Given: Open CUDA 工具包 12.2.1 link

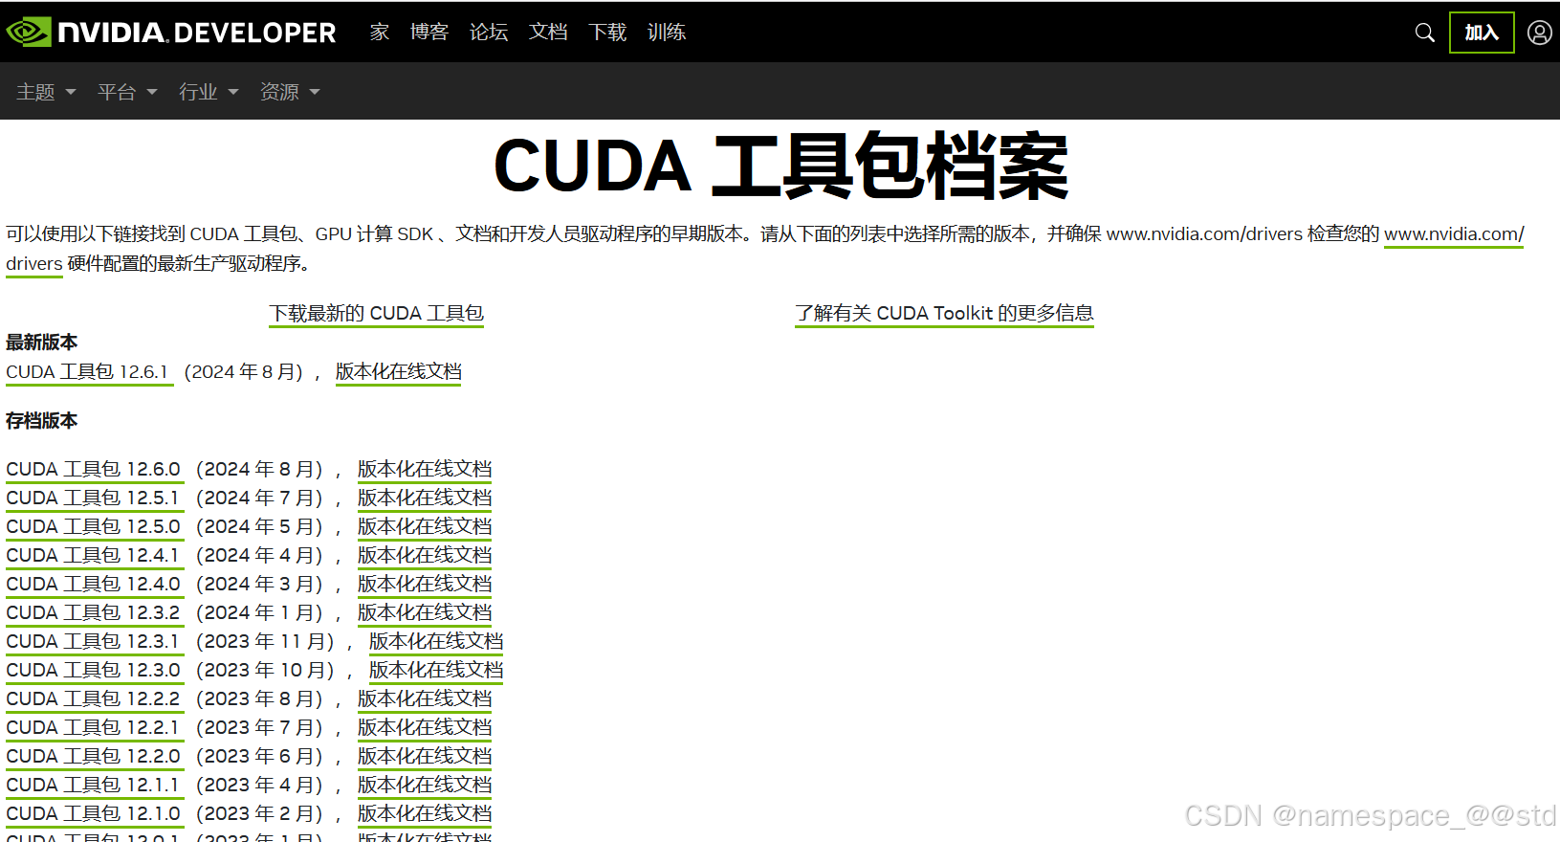Looking at the screenshot, I should (x=93, y=728).
